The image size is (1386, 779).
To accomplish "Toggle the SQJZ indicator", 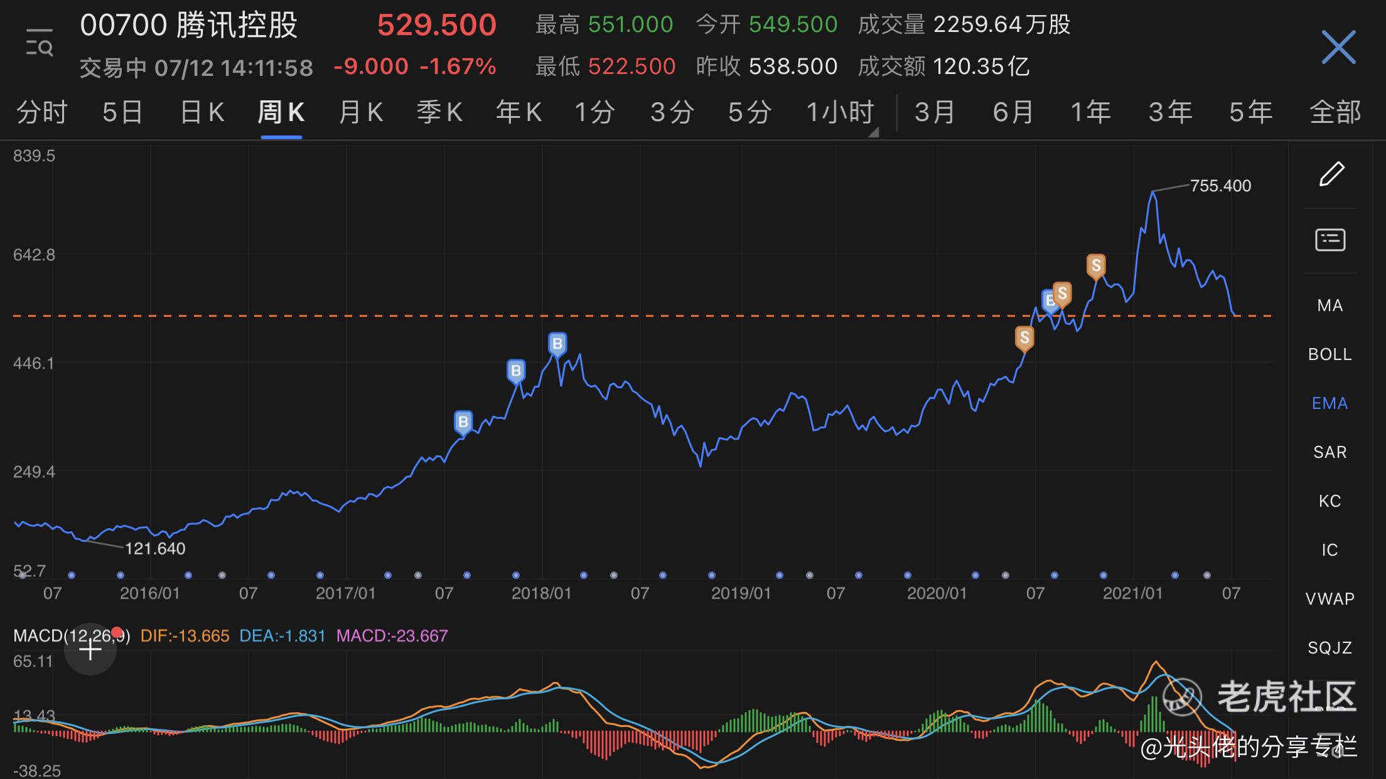I will pyautogui.click(x=1330, y=648).
